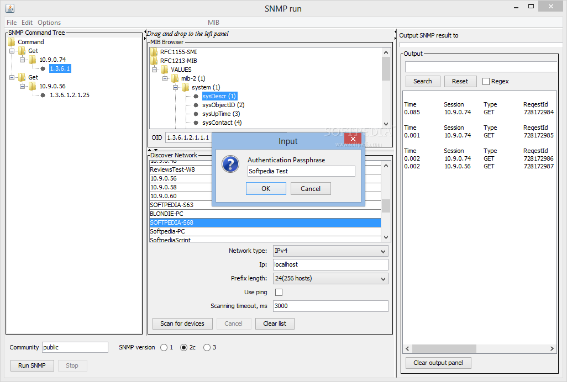
Task: Collapse the 10.9.0.74 tree node
Action: [23, 60]
